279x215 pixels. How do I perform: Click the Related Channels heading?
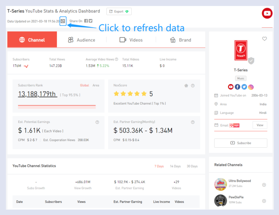coord(228,165)
